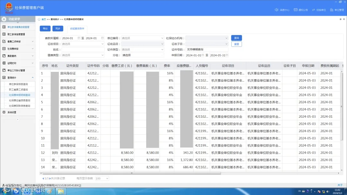This screenshot has width=347, height=195.
Task: Click 费款缴纳 menu icon
Action: click(x=4, y=56)
